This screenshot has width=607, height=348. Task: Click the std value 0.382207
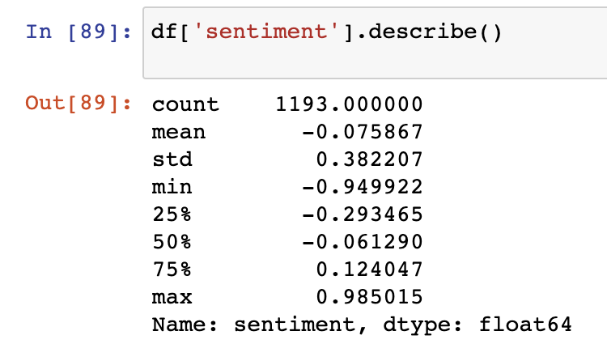click(369, 159)
